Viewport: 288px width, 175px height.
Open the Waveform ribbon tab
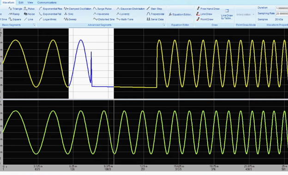click(8, 3)
